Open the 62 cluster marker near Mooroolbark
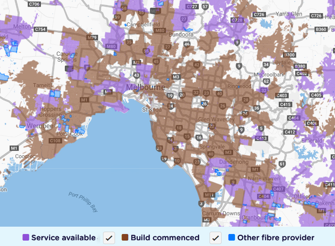 (x=266, y=81)
